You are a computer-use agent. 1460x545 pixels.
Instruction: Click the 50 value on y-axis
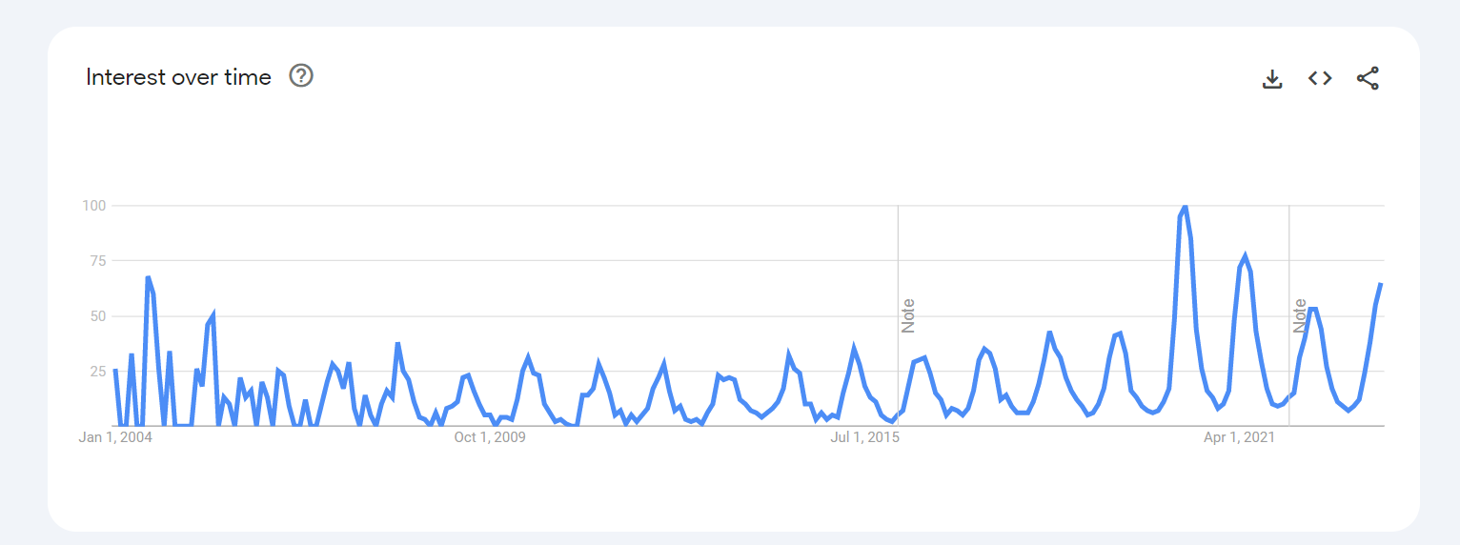[97, 316]
